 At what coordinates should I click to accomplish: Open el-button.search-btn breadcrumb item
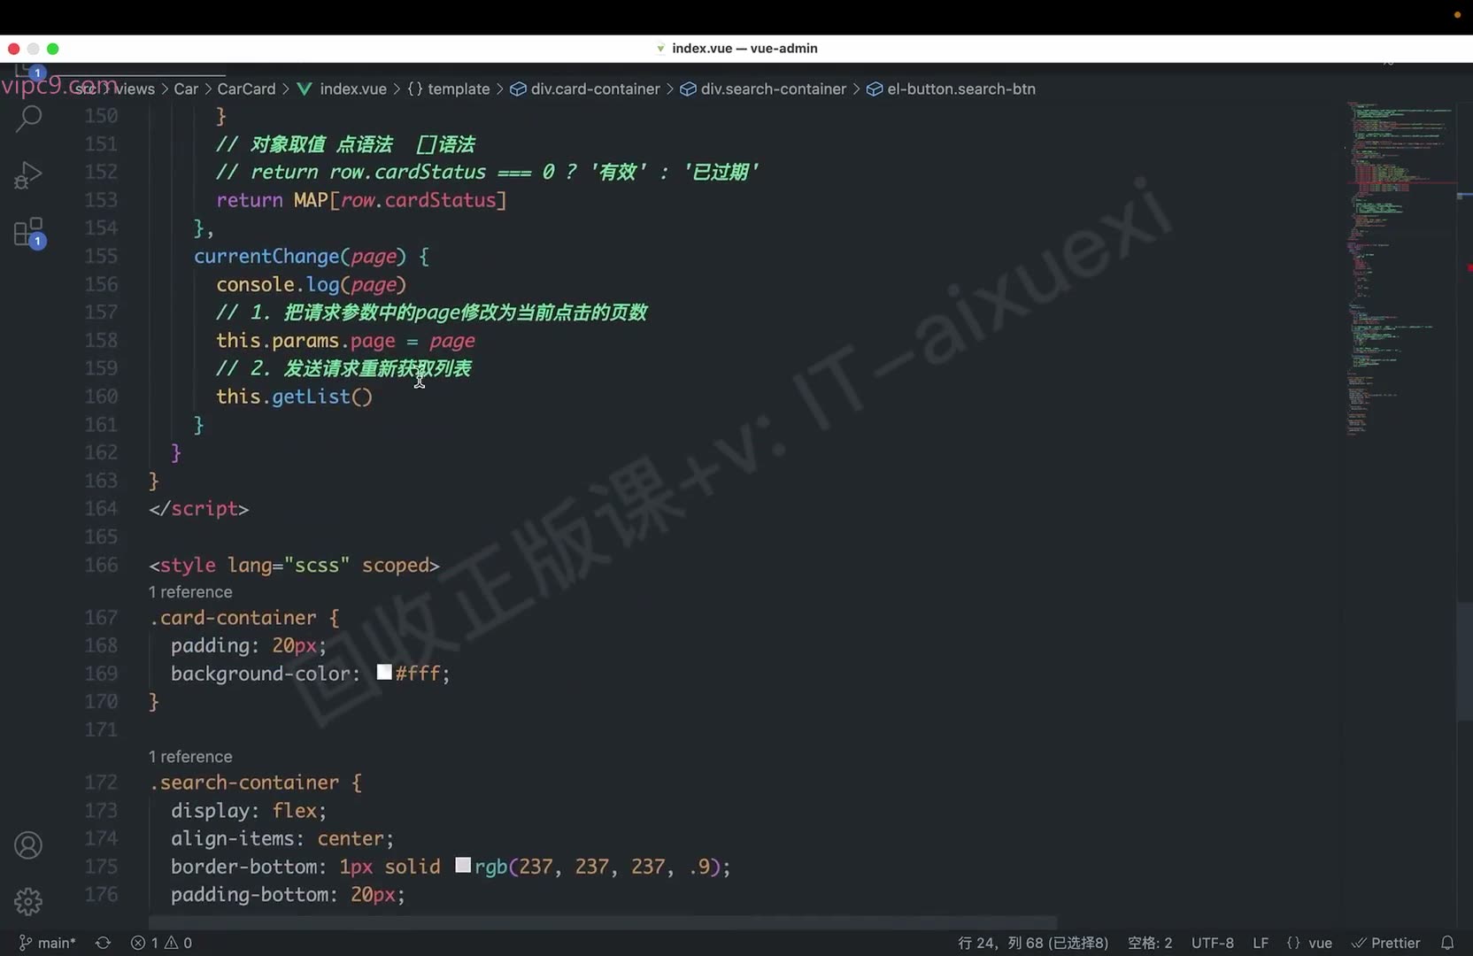click(951, 89)
